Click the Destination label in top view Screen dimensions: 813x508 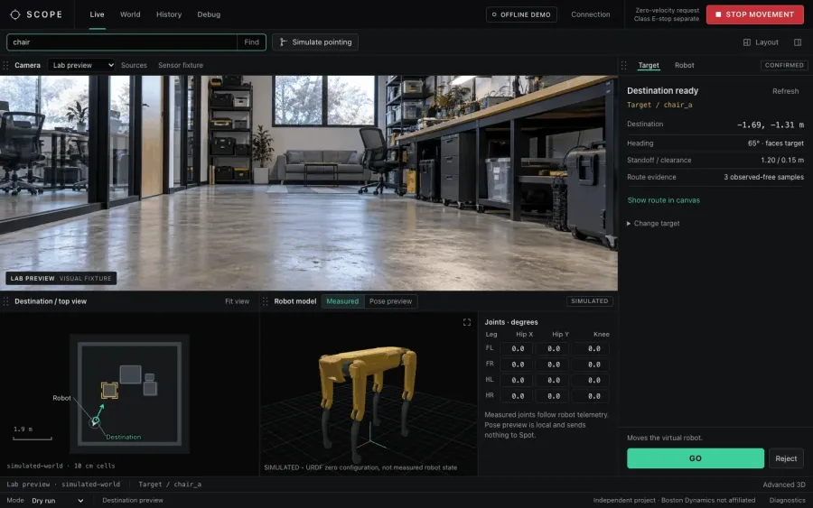point(124,437)
